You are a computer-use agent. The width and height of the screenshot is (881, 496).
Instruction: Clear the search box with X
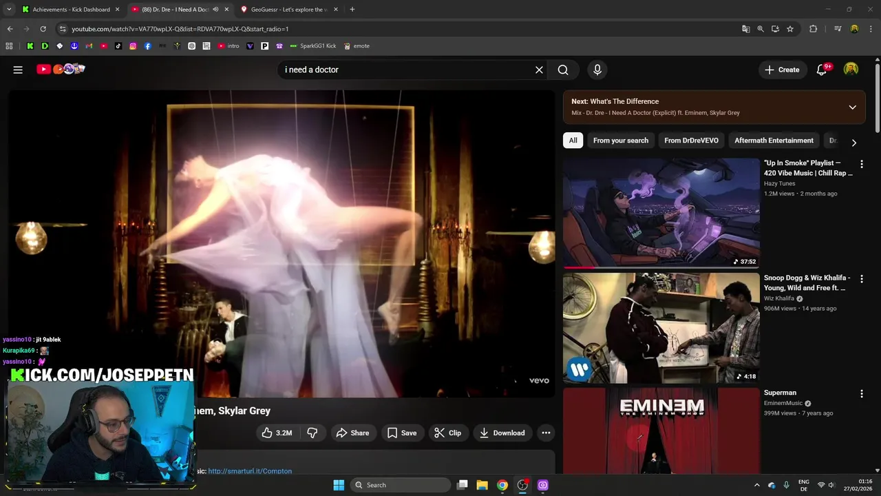coord(539,70)
